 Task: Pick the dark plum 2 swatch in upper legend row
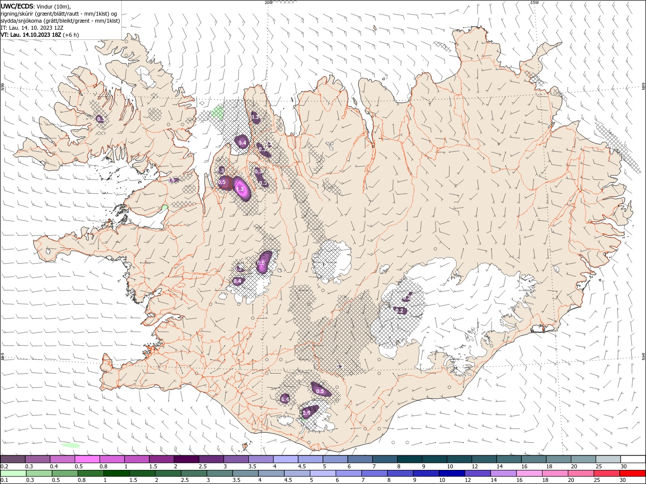186,459
